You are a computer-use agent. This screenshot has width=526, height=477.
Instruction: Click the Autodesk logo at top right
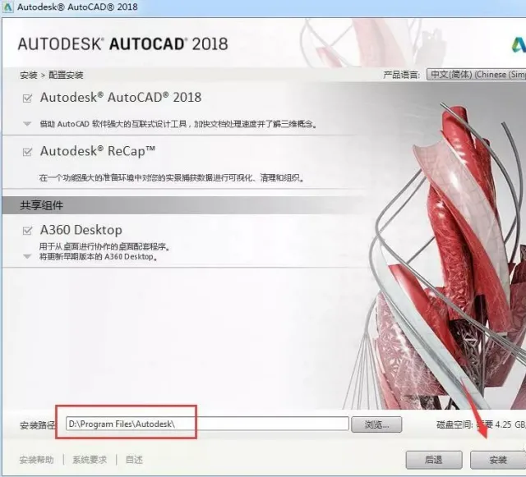click(519, 44)
